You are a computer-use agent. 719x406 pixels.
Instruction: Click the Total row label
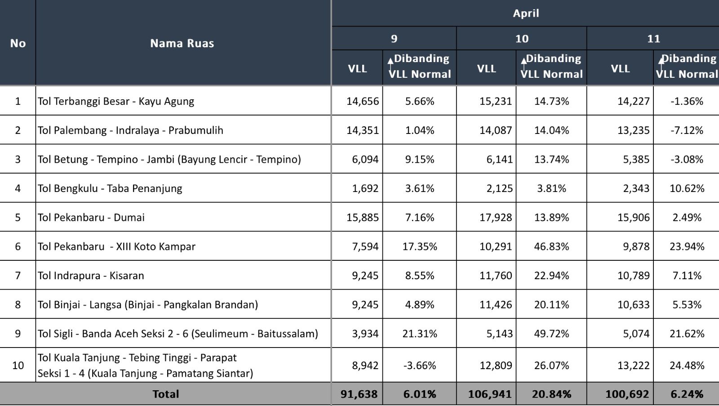pyautogui.click(x=166, y=394)
